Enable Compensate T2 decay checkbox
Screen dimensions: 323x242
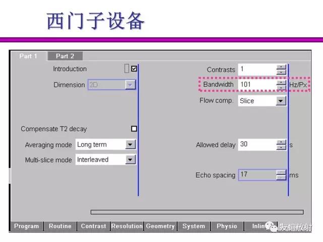[134, 129]
